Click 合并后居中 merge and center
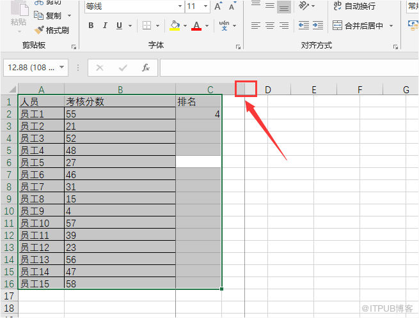This screenshot has width=419, height=318. pyautogui.click(x=358, y=26)
